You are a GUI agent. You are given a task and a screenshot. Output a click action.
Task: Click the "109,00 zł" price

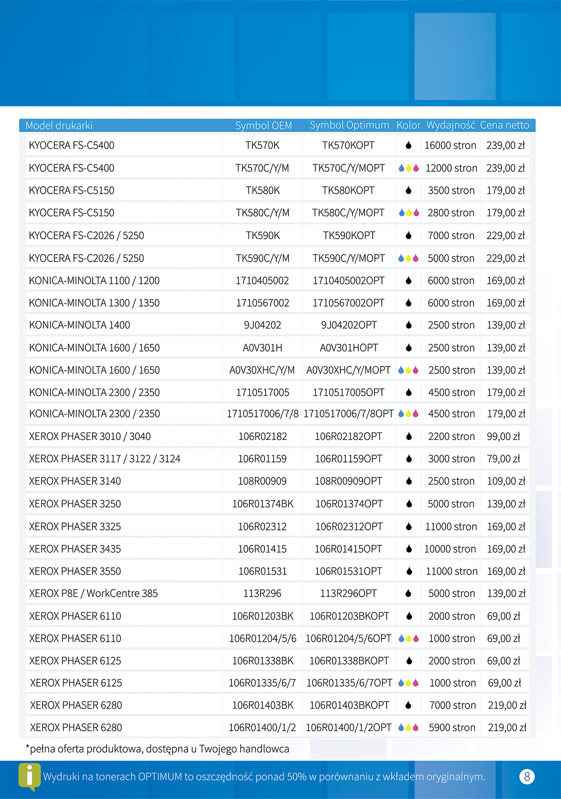coord(506,481)
